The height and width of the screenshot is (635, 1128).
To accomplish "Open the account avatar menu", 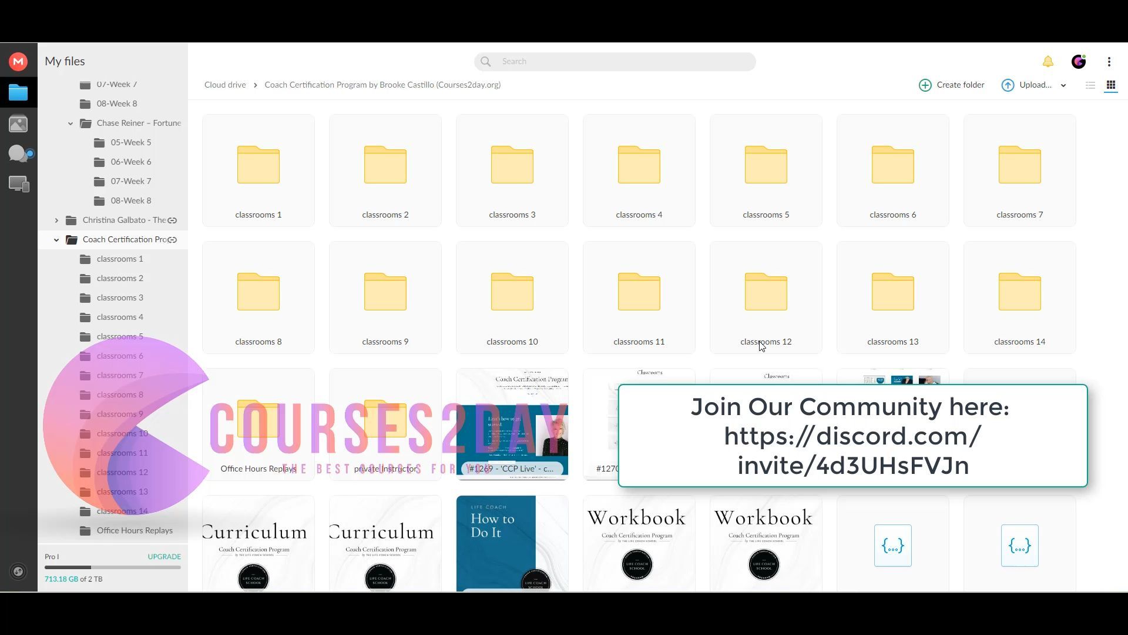I will [x=1079, y=62].
